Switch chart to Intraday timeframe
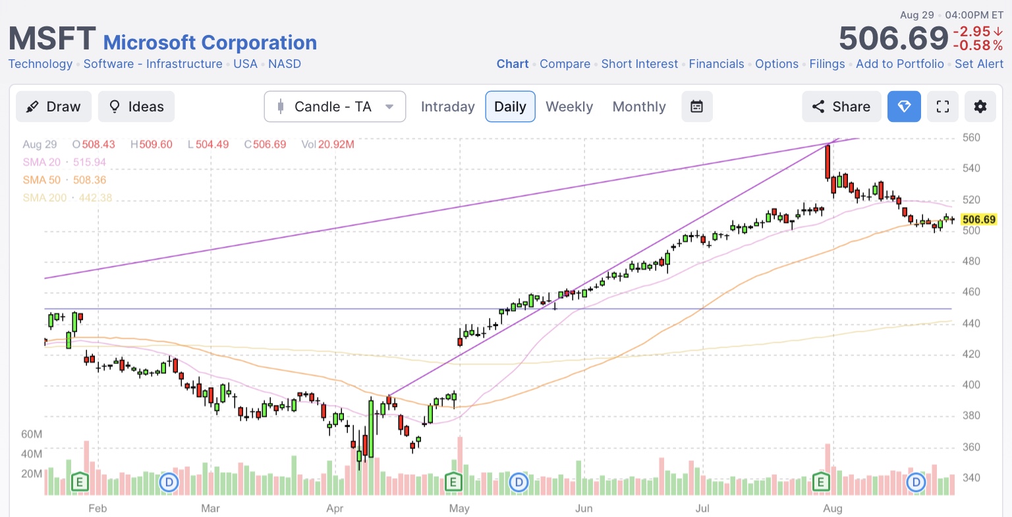 (x=447, y=107)
